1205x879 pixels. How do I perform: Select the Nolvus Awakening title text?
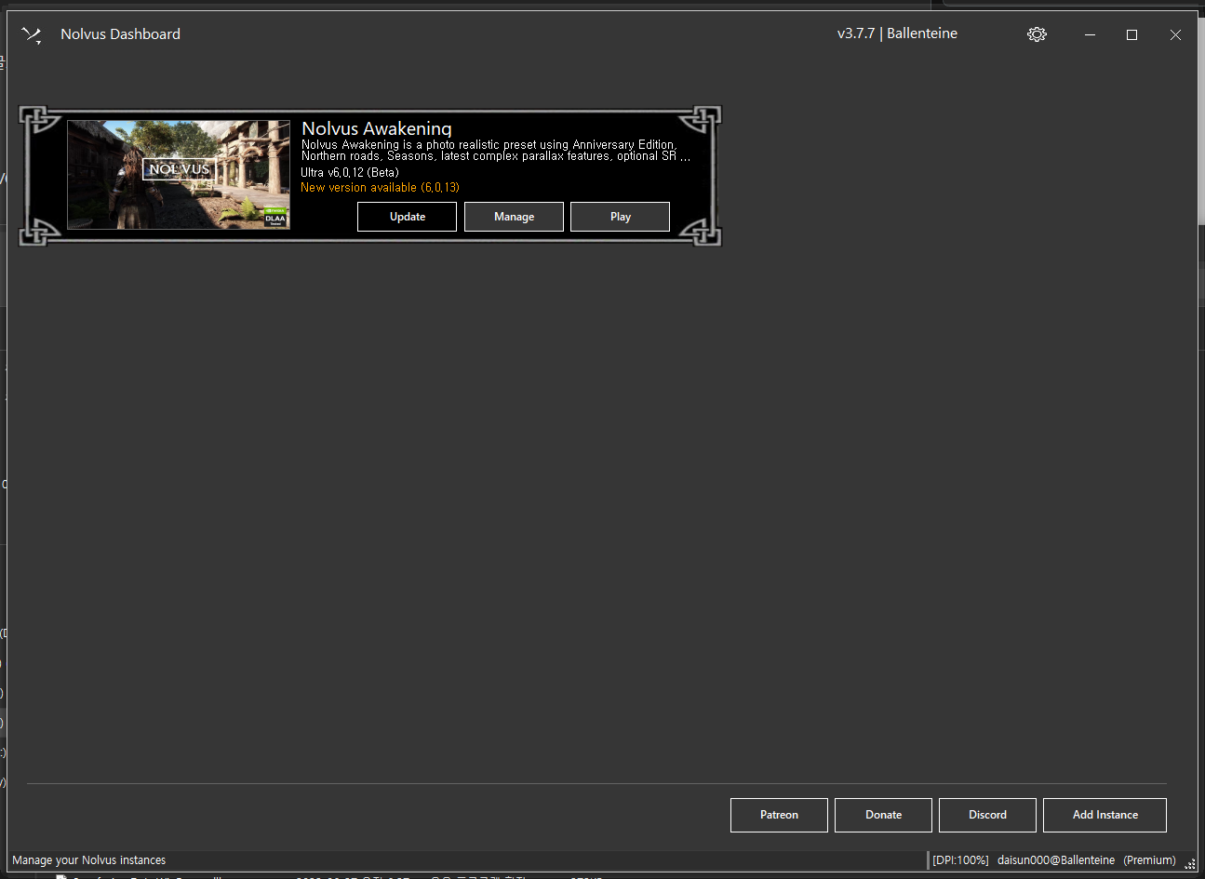(377, 128)
